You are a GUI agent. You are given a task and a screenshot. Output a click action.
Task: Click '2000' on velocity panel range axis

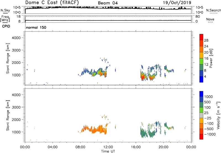(16, 120)
